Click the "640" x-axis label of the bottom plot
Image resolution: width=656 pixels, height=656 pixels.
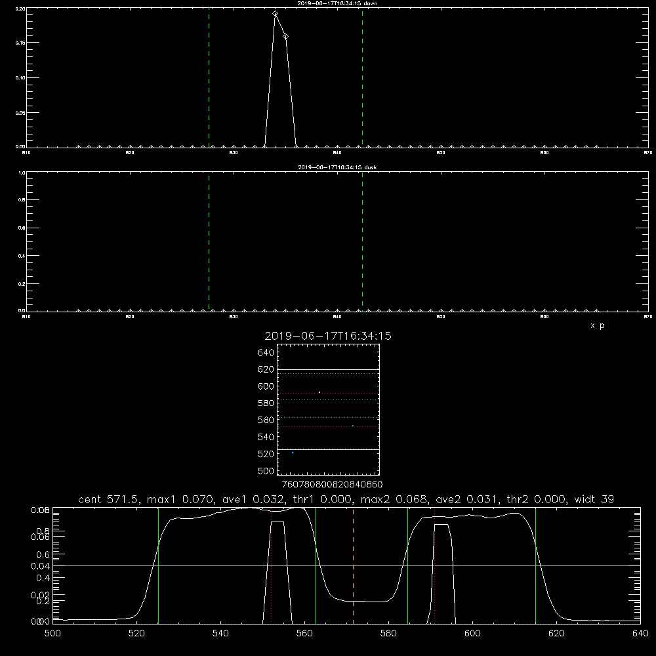click(640, 634)
